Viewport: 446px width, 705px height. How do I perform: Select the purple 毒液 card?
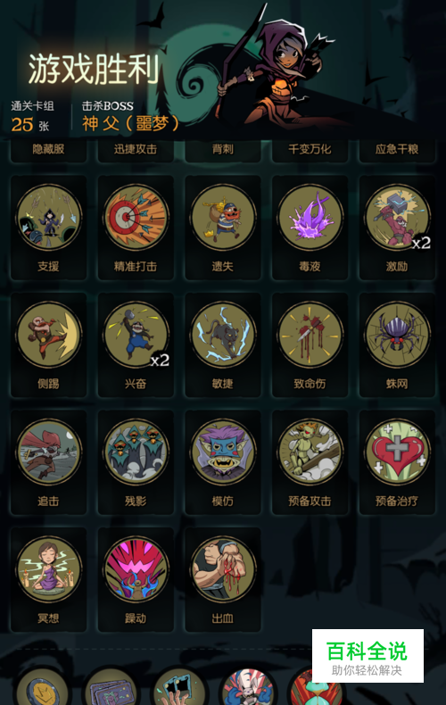[310, 217]
